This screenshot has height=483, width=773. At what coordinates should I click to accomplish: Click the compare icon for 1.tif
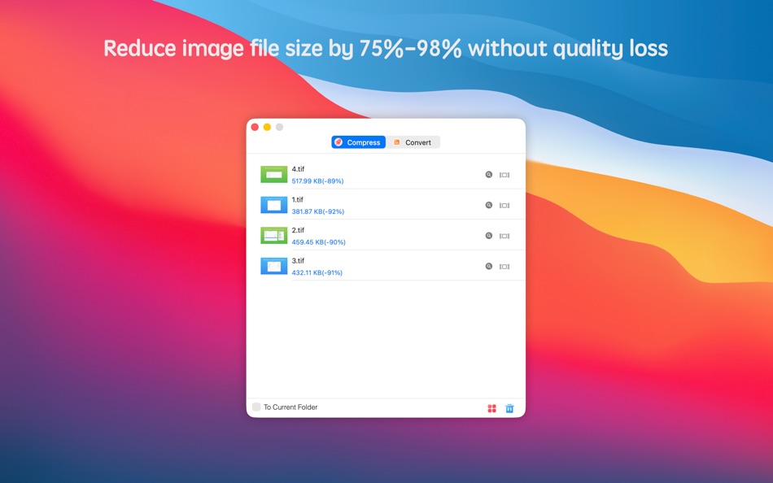click(505, 204)
